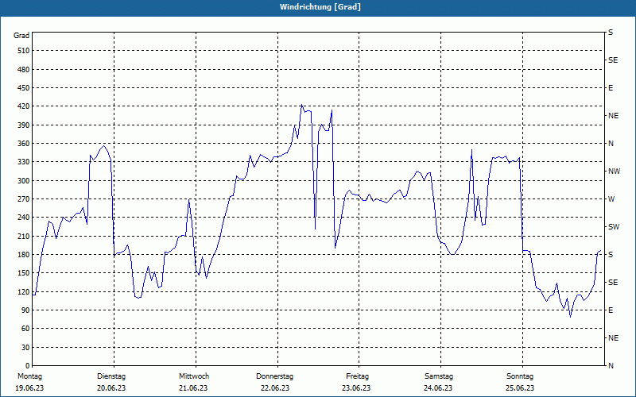Click the date 23.06.23
The height and width of the screenshot is (397, 636).
tap(356, 388)
